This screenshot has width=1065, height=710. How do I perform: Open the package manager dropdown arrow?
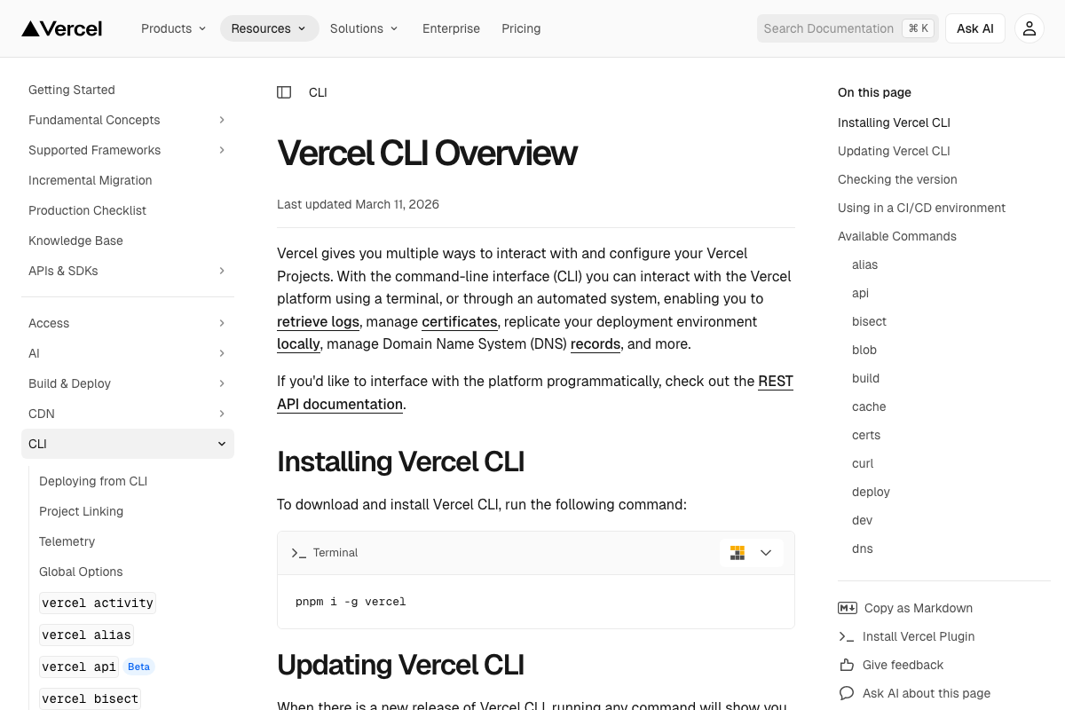pyautogui.click(x=766, y=553)
